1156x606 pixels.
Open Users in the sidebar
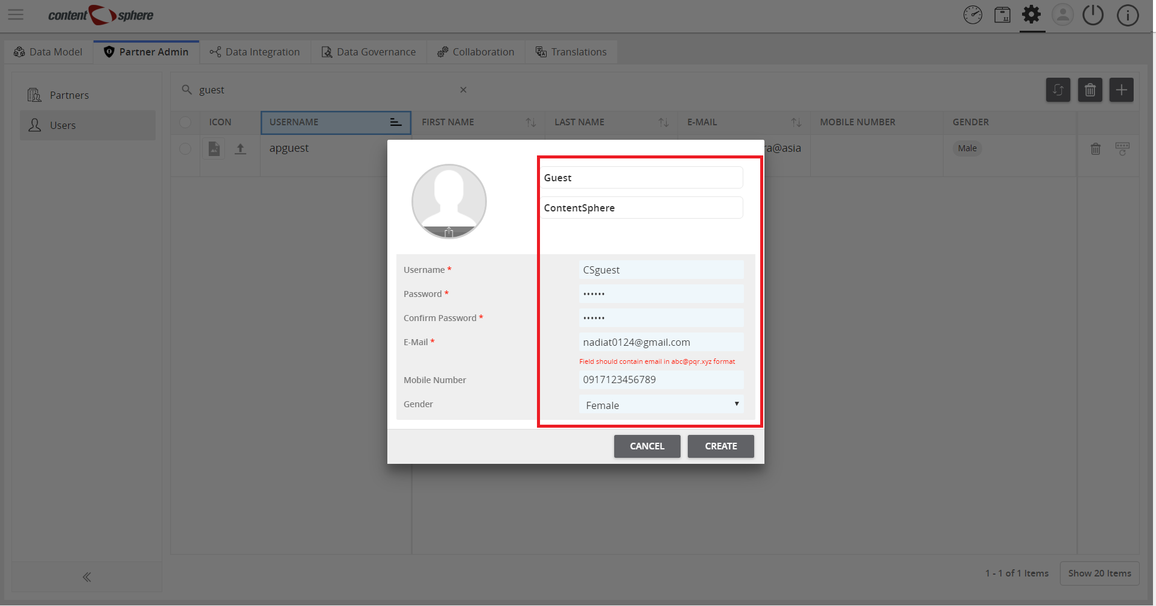87,125
